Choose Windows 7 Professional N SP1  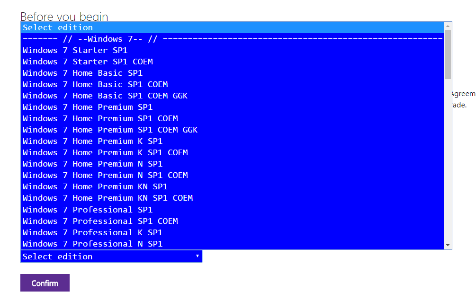(232, 244)
